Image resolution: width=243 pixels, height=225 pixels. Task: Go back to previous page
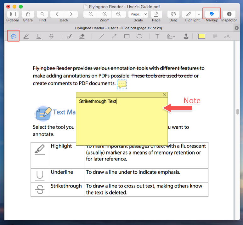point(57,14)
